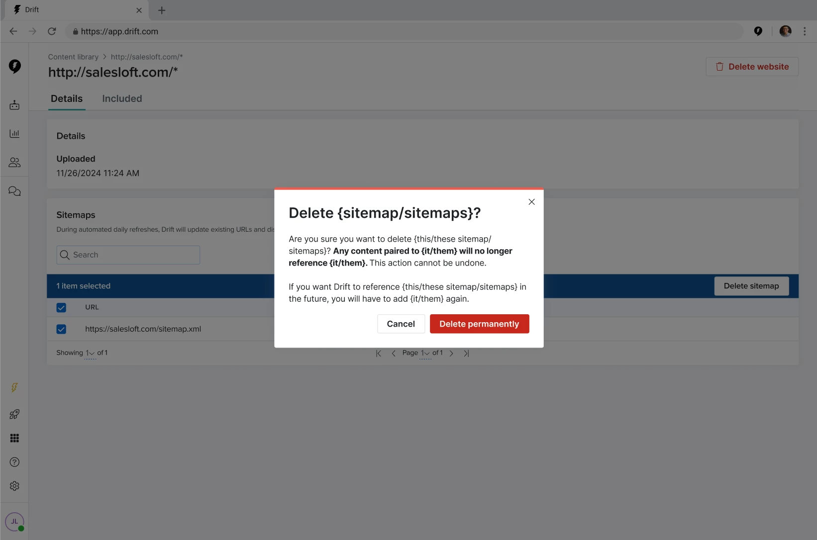Click the browser back arrow

13,31
